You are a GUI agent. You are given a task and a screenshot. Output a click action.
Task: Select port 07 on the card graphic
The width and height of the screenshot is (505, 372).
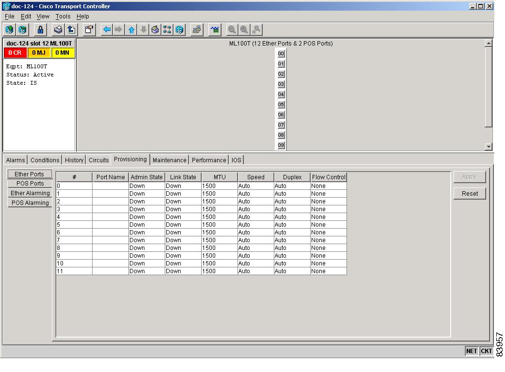(281, 125)
